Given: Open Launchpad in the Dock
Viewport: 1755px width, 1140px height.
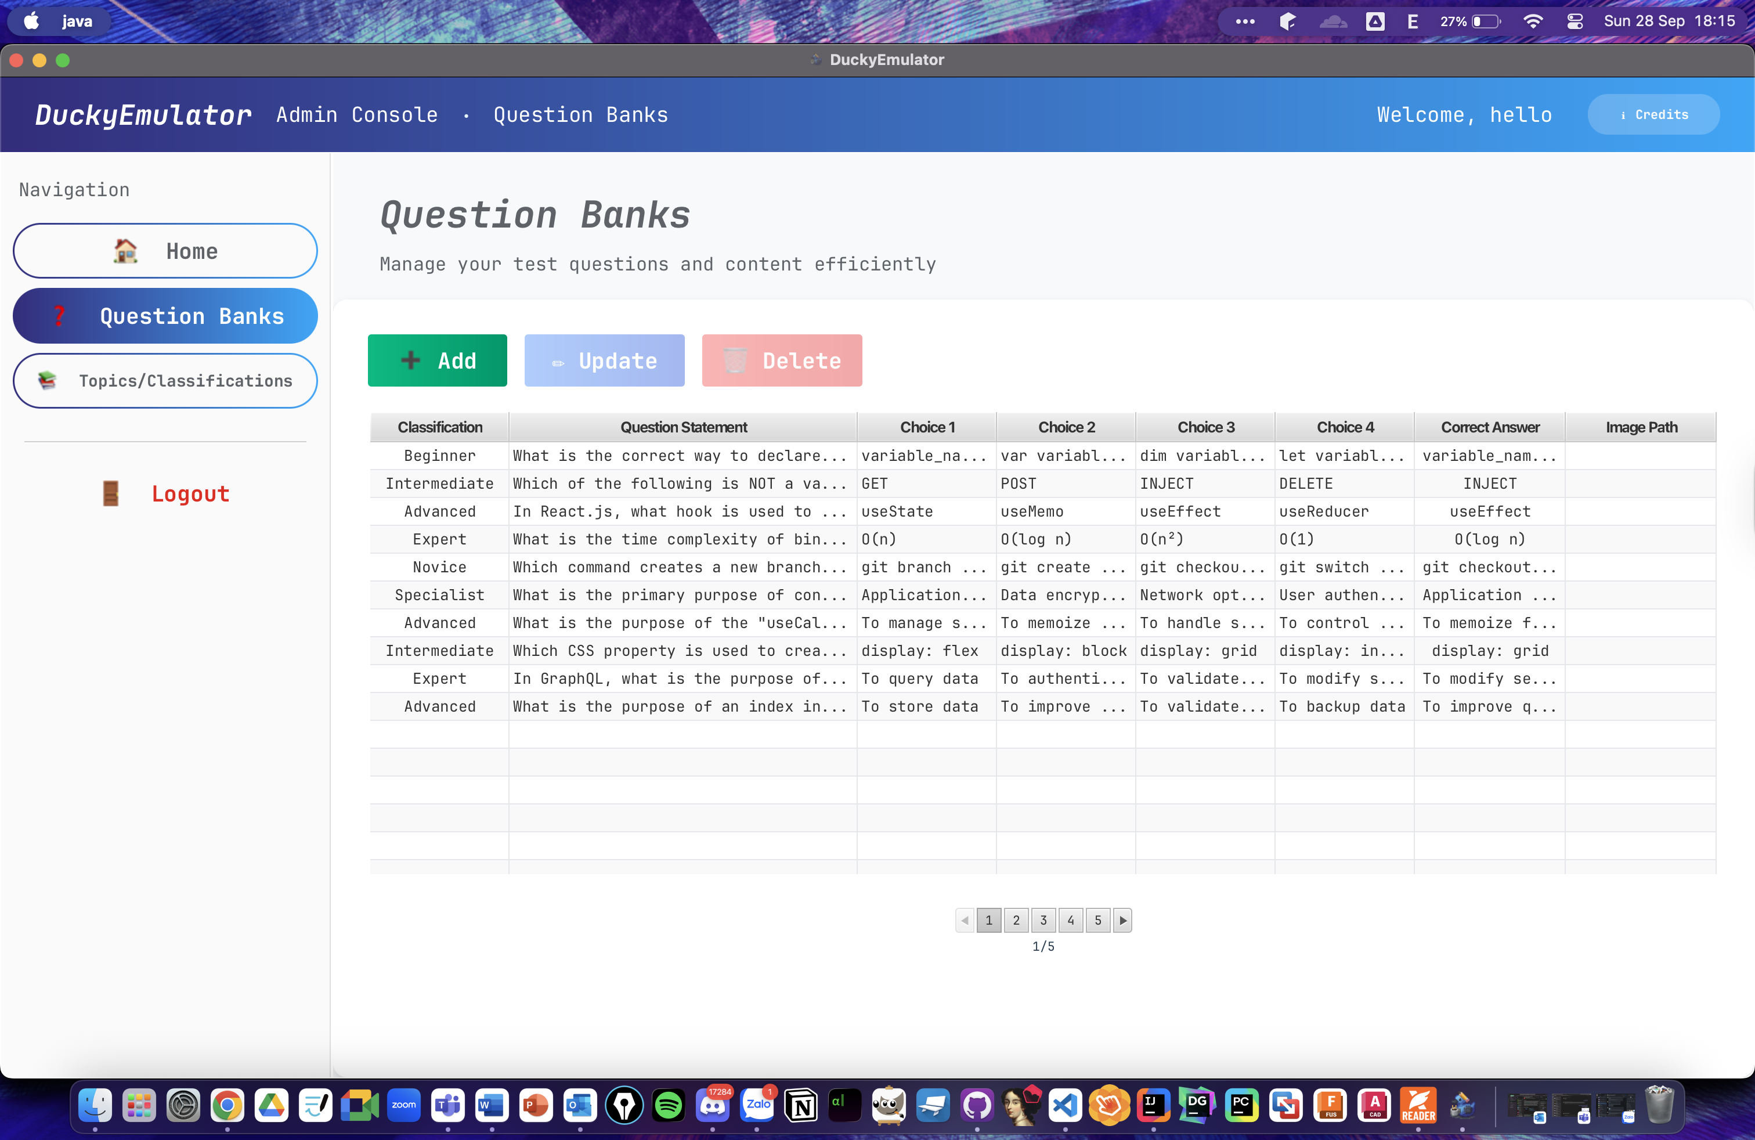Looking at the screenshot, I should 139,1105.
